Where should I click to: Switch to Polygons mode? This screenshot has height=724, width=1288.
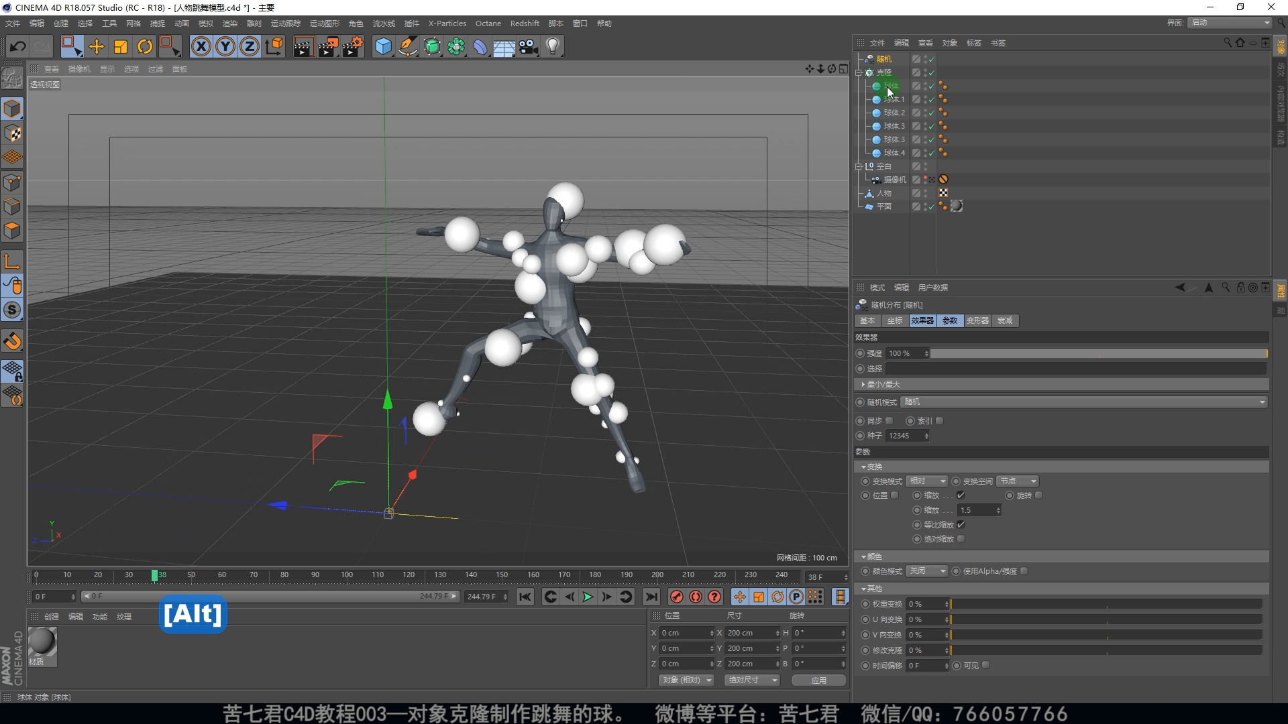[x=12, y=231]
